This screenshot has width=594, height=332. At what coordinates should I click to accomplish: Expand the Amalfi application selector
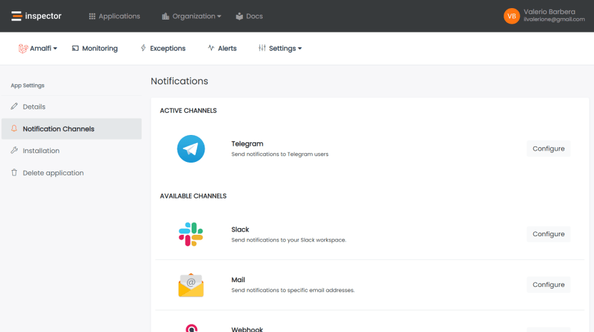(38, 49)
